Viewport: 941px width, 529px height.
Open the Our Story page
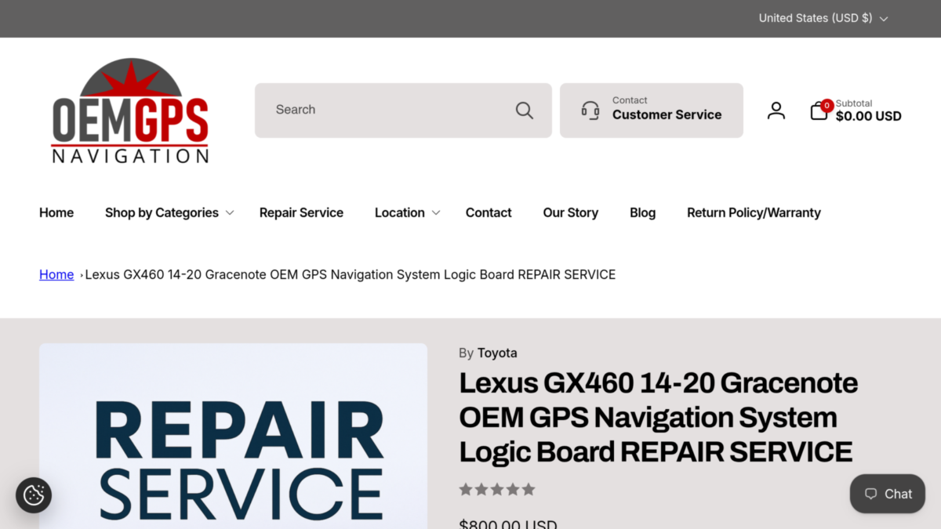(571, 212)
